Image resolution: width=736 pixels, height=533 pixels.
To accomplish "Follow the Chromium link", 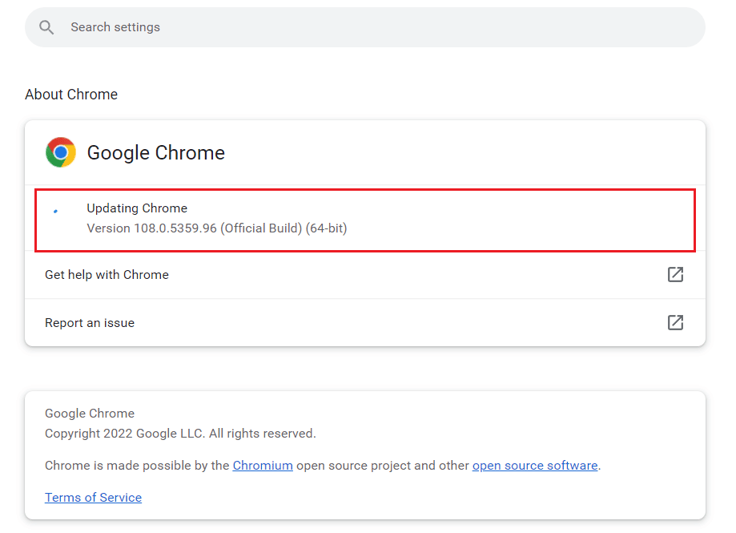I will point(263,466).
